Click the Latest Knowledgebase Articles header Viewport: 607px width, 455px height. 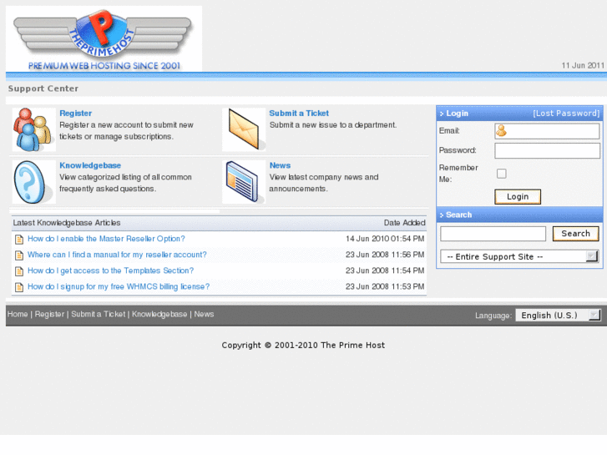(x=67, y=223)
